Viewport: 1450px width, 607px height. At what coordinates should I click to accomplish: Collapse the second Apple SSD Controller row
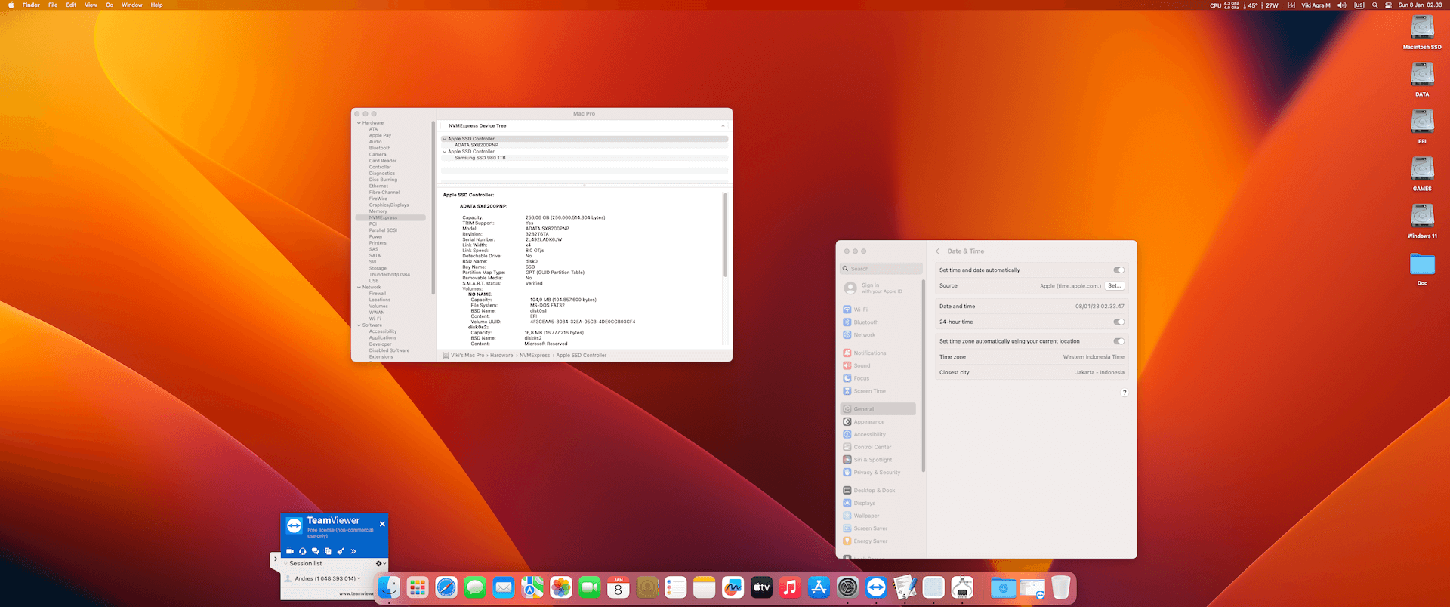pos(444,152)
